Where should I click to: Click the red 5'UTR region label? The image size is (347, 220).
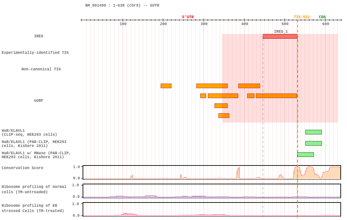tap(188, 17)
